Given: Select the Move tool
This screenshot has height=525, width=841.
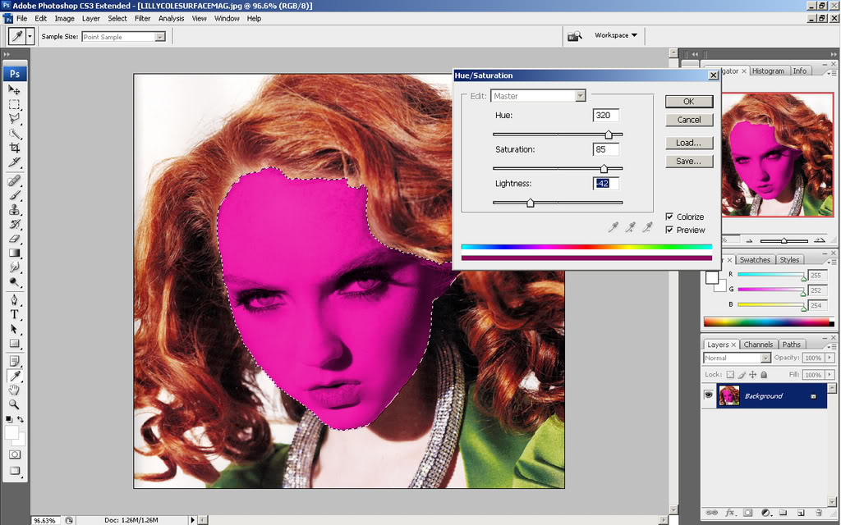Looking at the screenshot, I should click(x=15, y=89).
